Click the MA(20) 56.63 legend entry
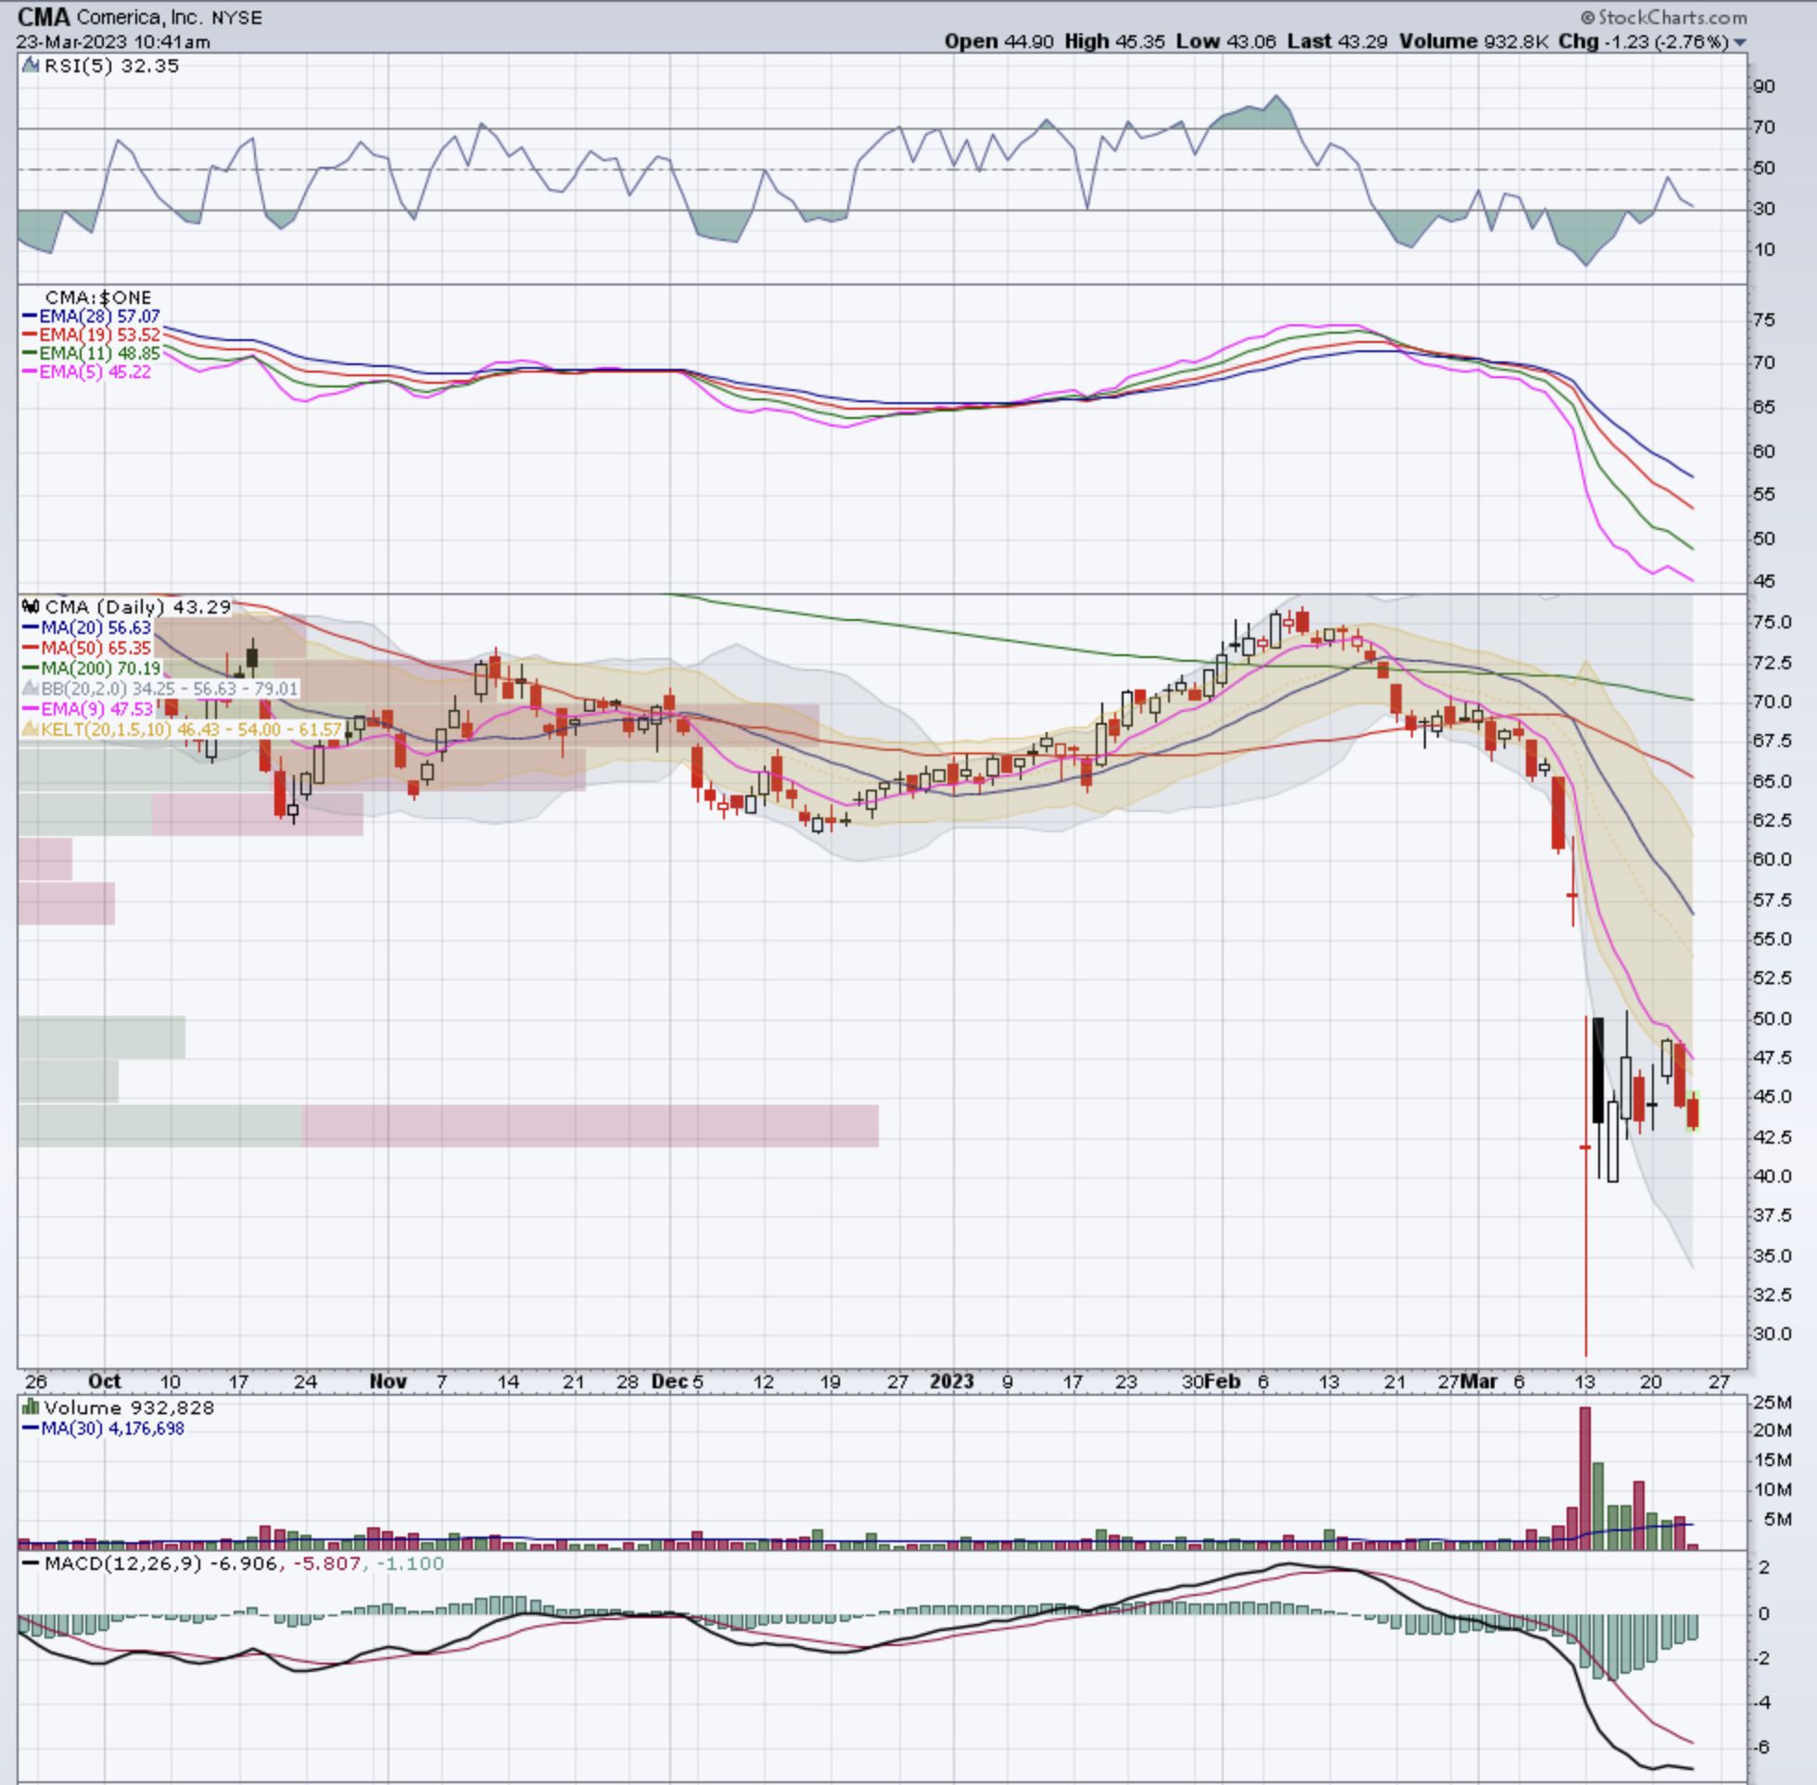The image size is (1817, 1785). (86, 628)
